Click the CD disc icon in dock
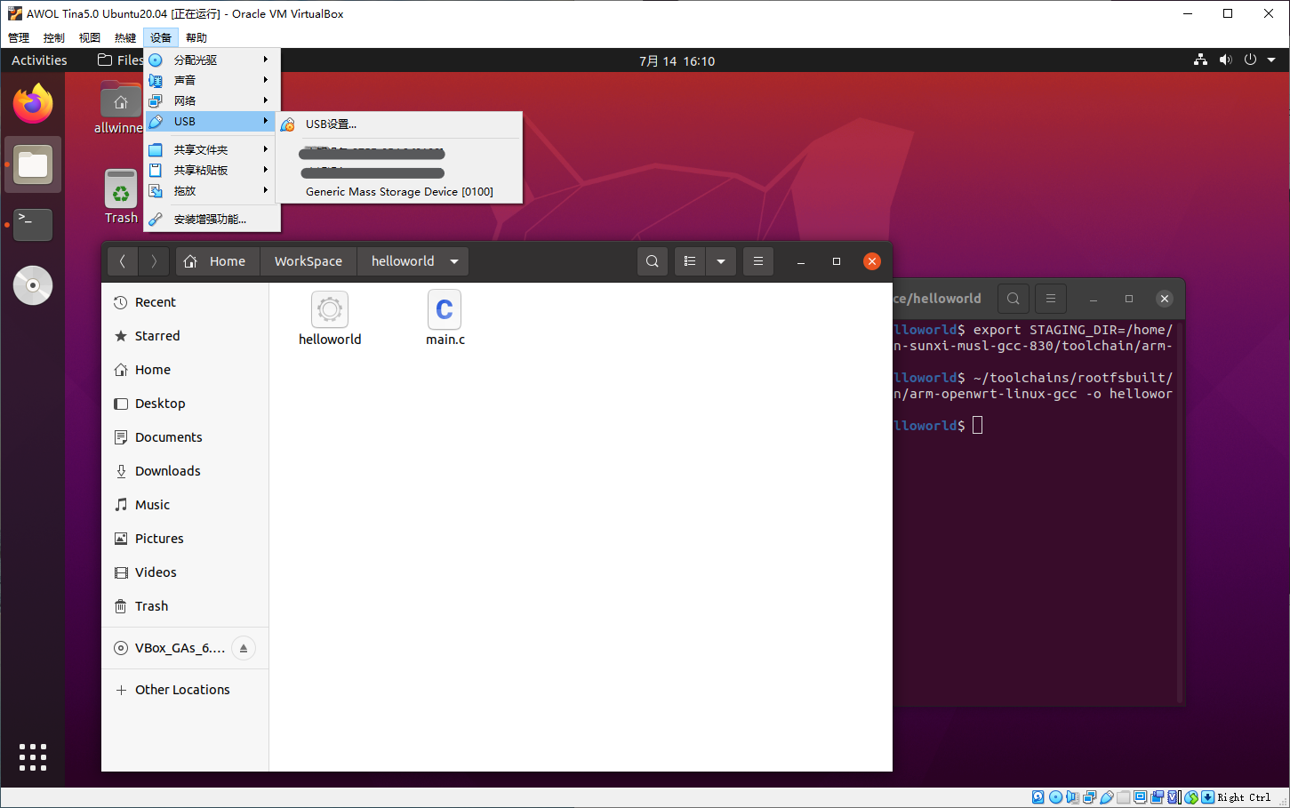Screen dimensions: 1290x808 click(33, 285)
